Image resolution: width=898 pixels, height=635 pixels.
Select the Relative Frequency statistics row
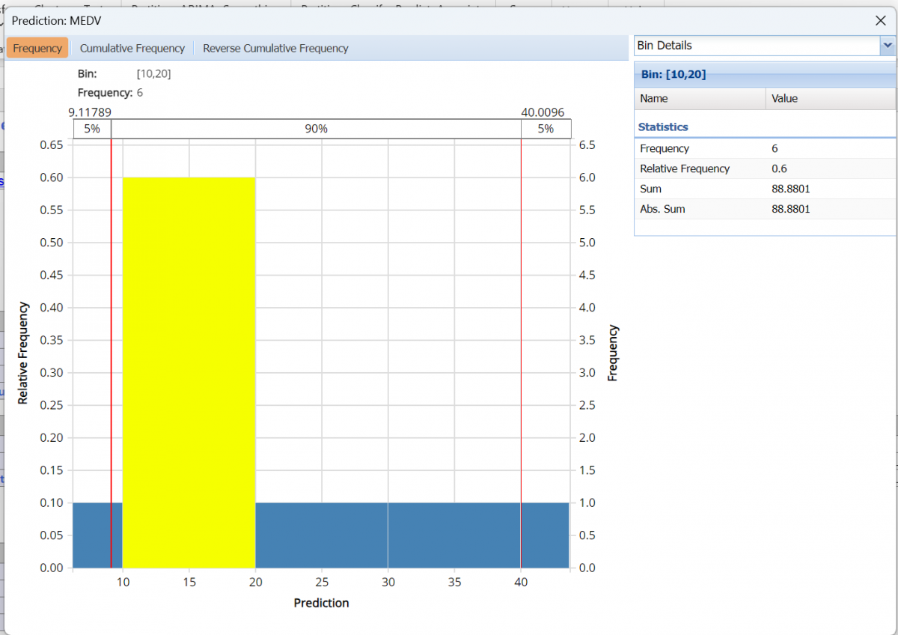(763, 168)
